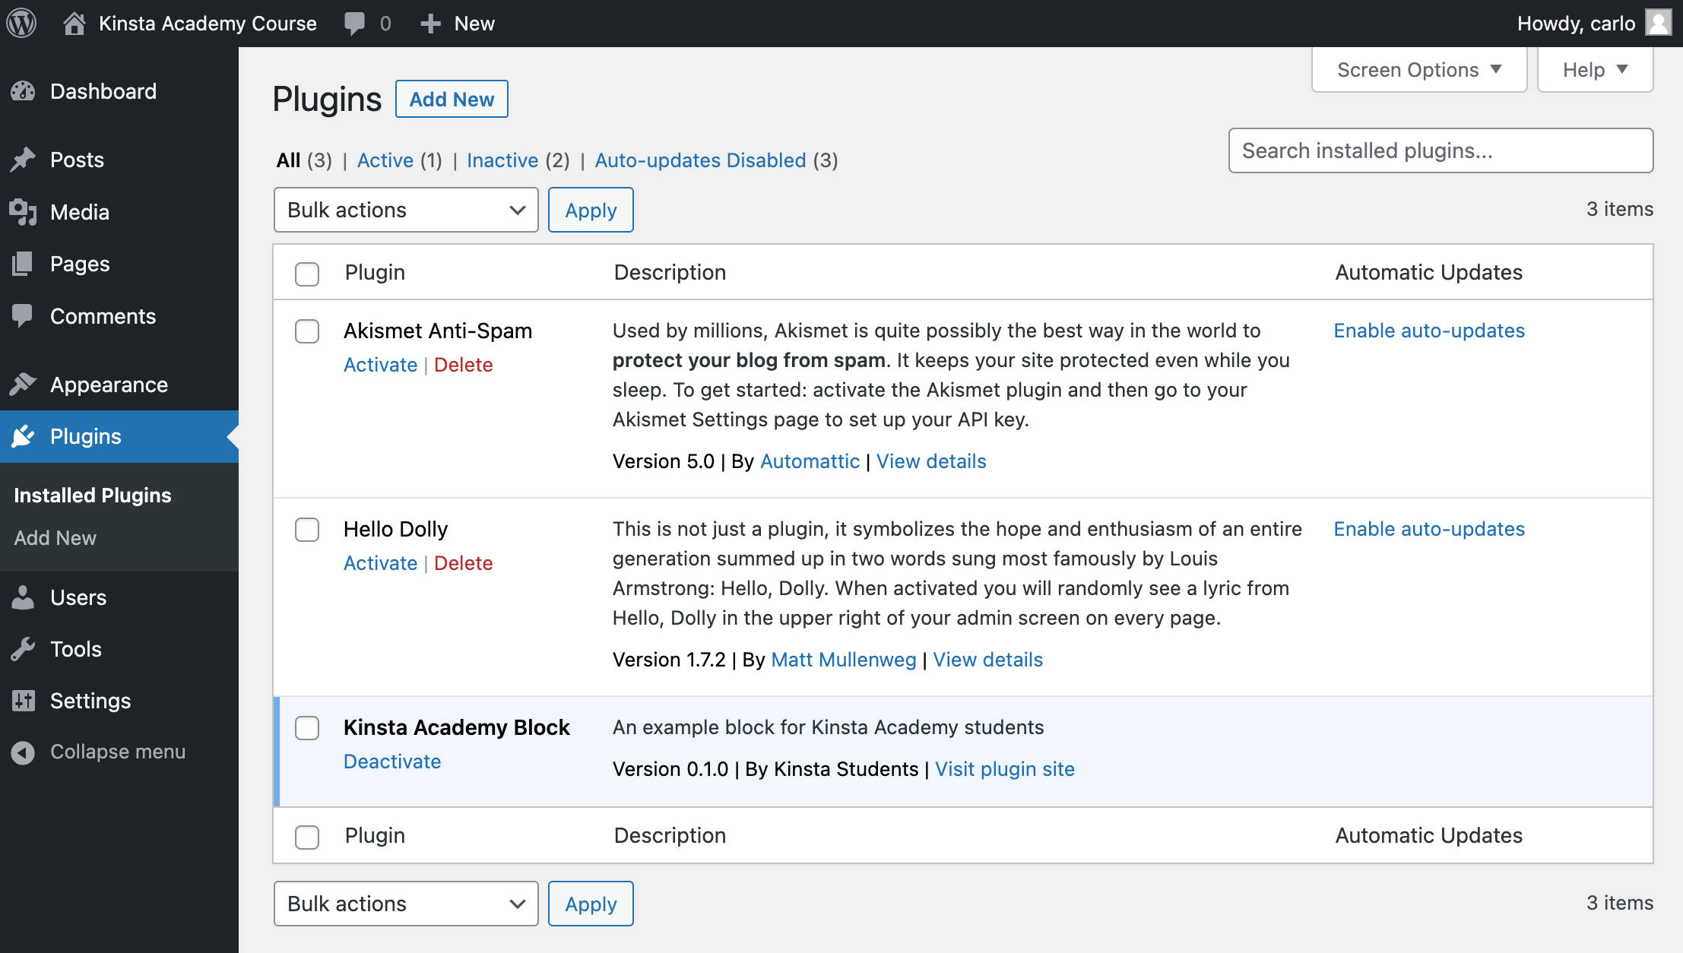Screen dimensions: 1683x953
Task: Check the Hello Dolly checkbox
Action: pos(307,529)
